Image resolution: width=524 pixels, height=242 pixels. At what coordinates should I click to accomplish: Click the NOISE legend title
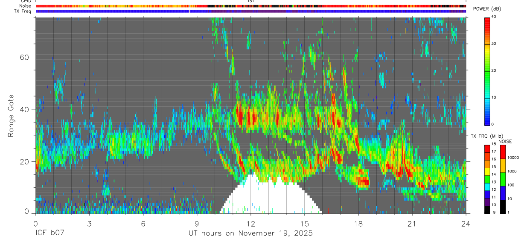tap(505, 141)
